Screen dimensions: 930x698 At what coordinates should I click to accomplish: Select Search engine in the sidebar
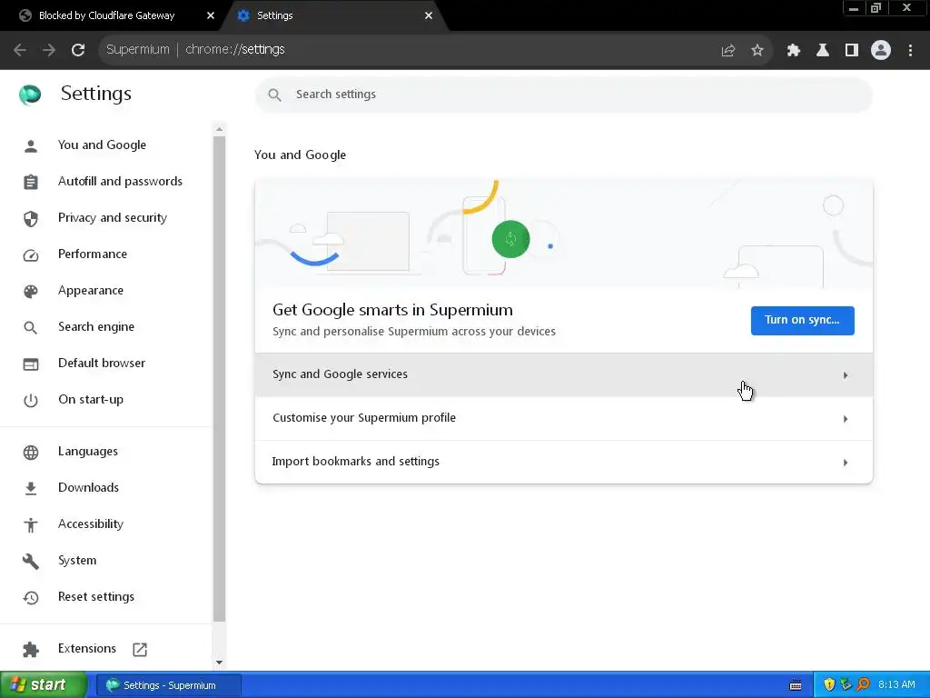click(96, 326)
